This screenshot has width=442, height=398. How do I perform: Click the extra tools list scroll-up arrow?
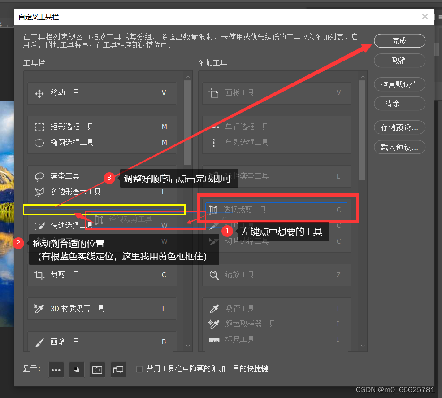(363, 76)
